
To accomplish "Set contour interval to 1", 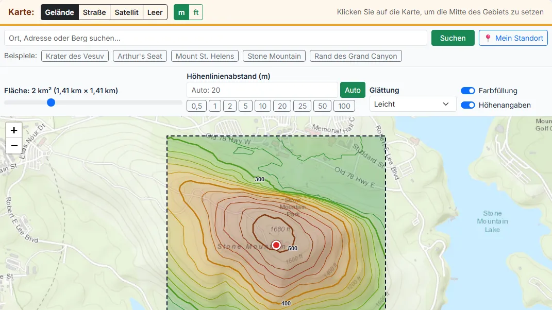I will [x=215, y=106].
